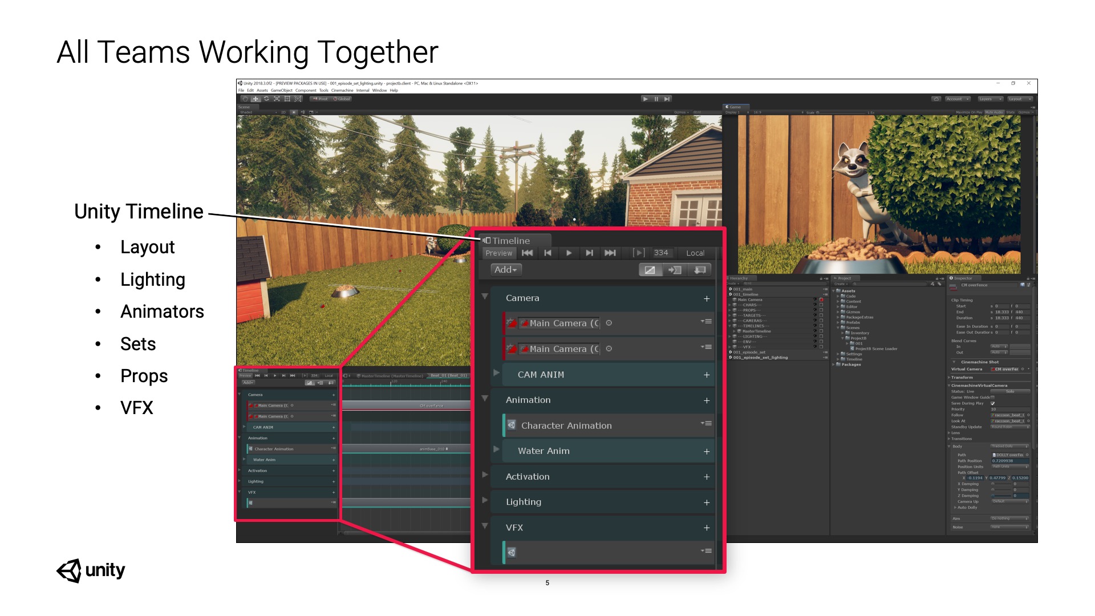Open the Cinemachine menu
The width and height of the screenshot is (1095, 616).
[x=342, y=90]
